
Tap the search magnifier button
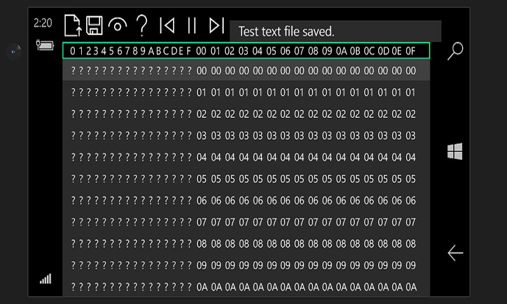(455, 51)
